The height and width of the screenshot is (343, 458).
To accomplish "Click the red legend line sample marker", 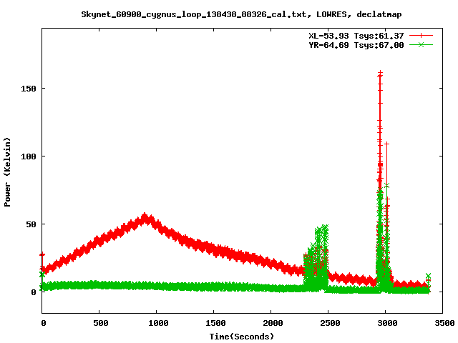I will 421,36.
